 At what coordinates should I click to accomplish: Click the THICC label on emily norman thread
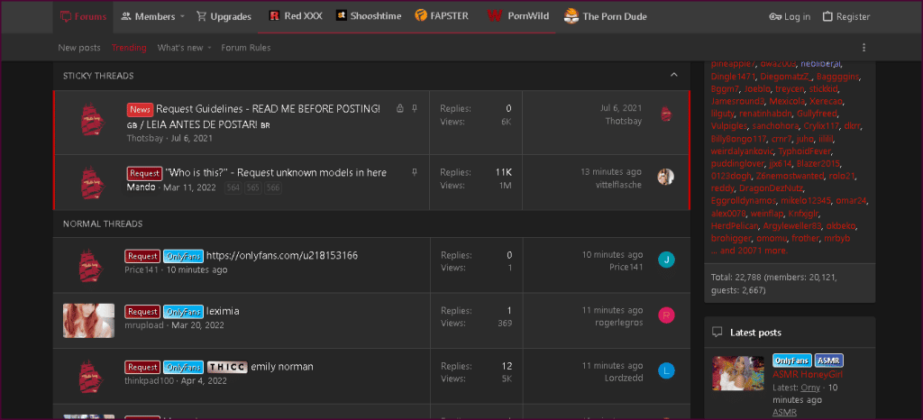(x=227, y=367)
